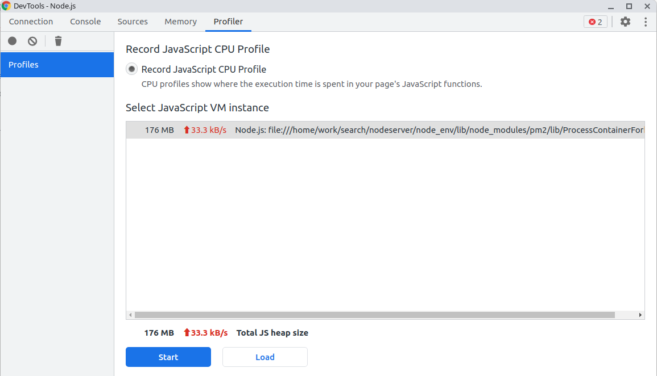This screenshot has width=657, height=376.
Task: Click the horizontal scrollbar thumb
Action: (374, 315)
